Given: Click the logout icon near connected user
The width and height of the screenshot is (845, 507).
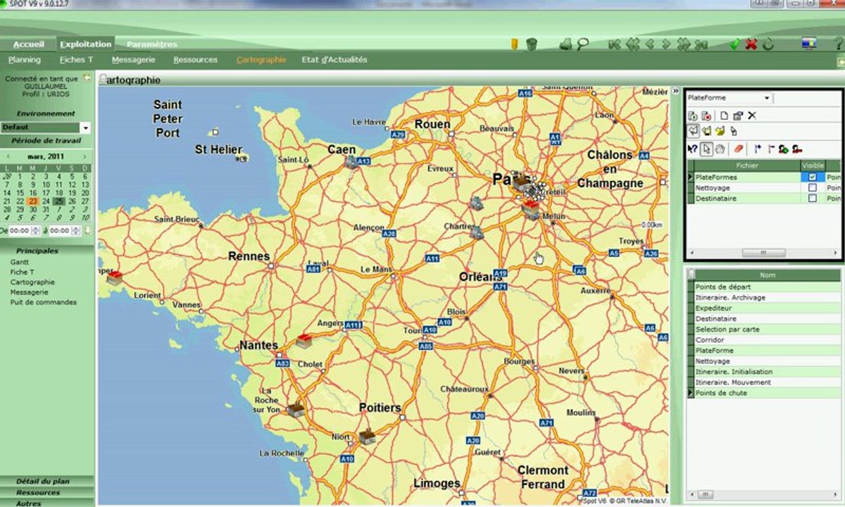Looking at the screenshot, I should tap(87, 78).
